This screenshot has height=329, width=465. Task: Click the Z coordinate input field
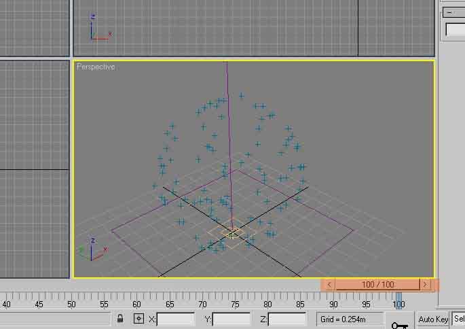(x=286, y=319)
